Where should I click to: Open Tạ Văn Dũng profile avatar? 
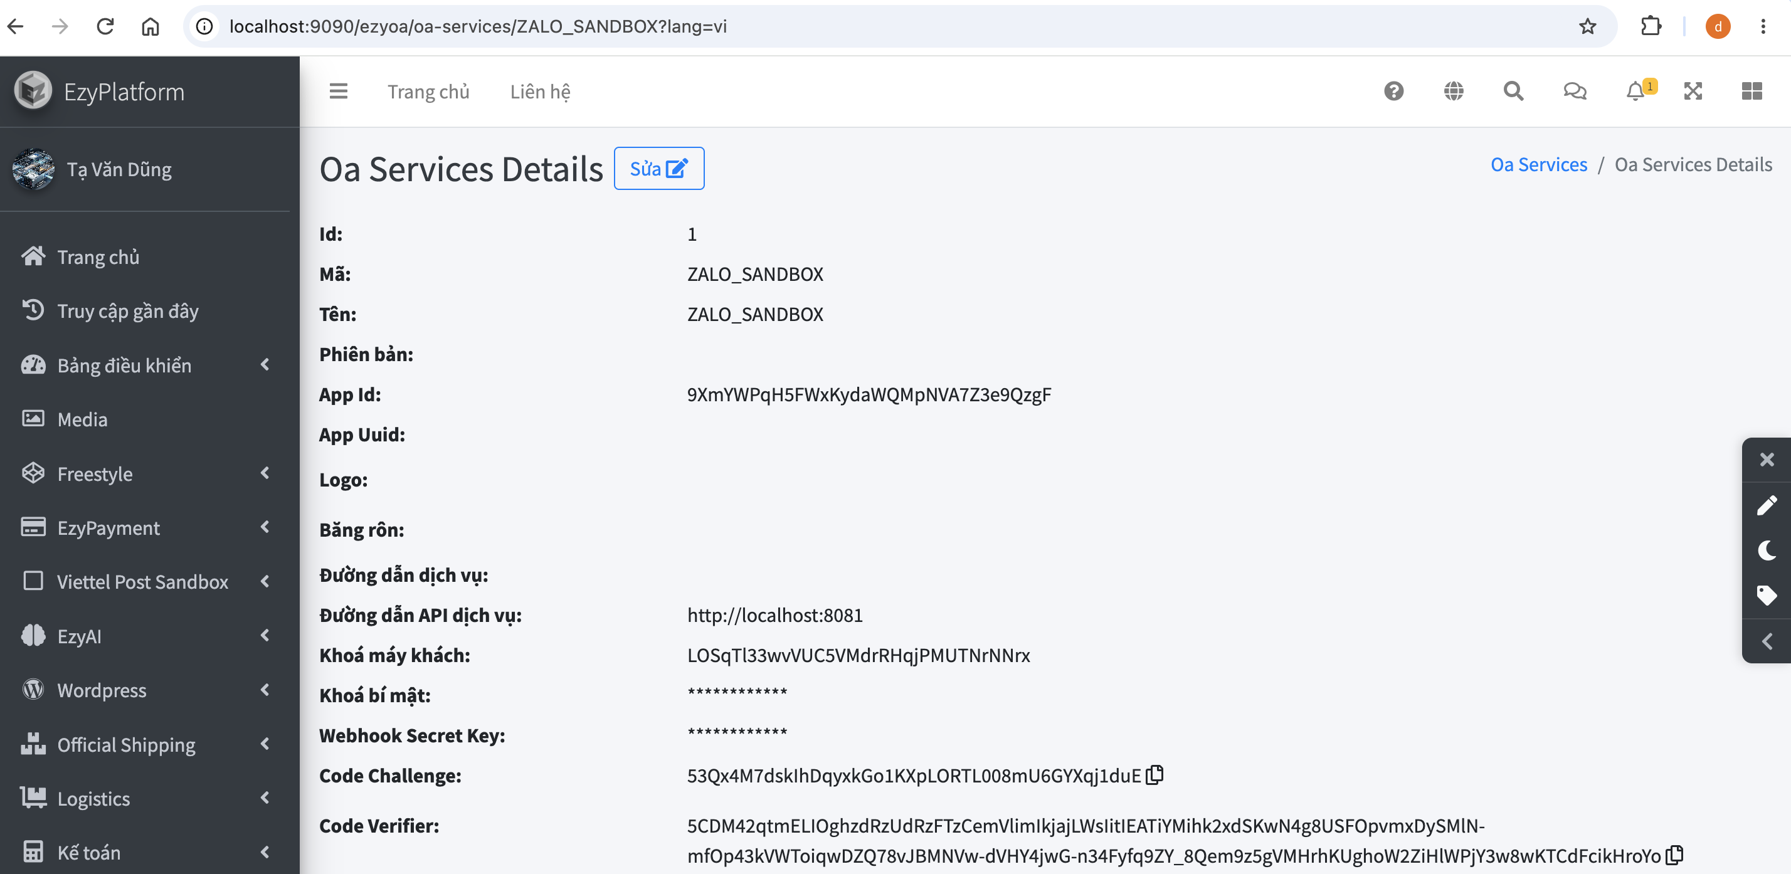tap(33, 169)
